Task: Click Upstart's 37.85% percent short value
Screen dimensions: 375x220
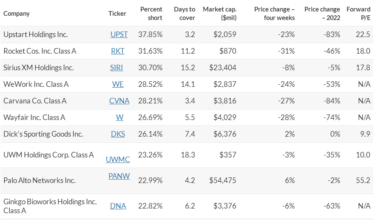Action: click(x=151, y=34)
